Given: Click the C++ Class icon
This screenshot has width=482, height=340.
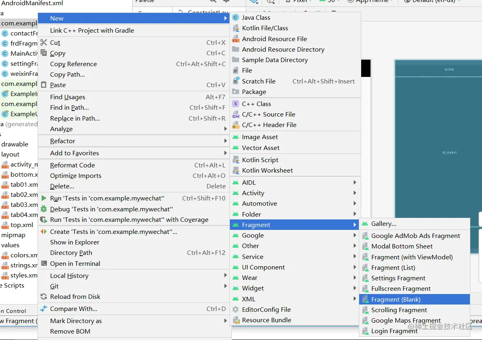Looking at the screenshot, I should 236,104.
